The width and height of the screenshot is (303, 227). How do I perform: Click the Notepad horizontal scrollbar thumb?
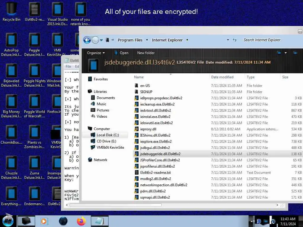[x=116, y=205]
